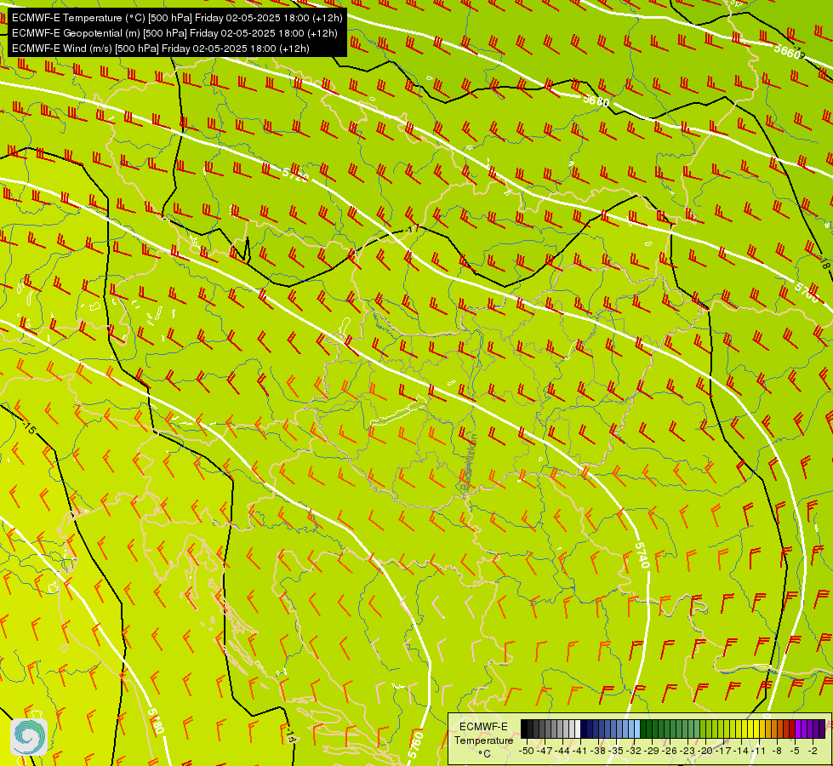Pick the black swatch at legend's left end
833x766 pixels.
tap(524, 729)
